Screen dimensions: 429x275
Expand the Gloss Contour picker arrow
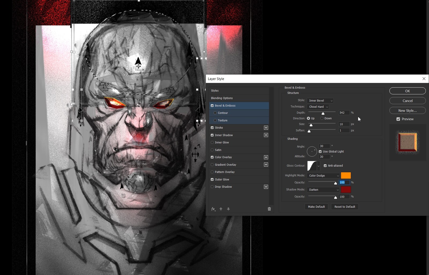(x=319, y=166)
